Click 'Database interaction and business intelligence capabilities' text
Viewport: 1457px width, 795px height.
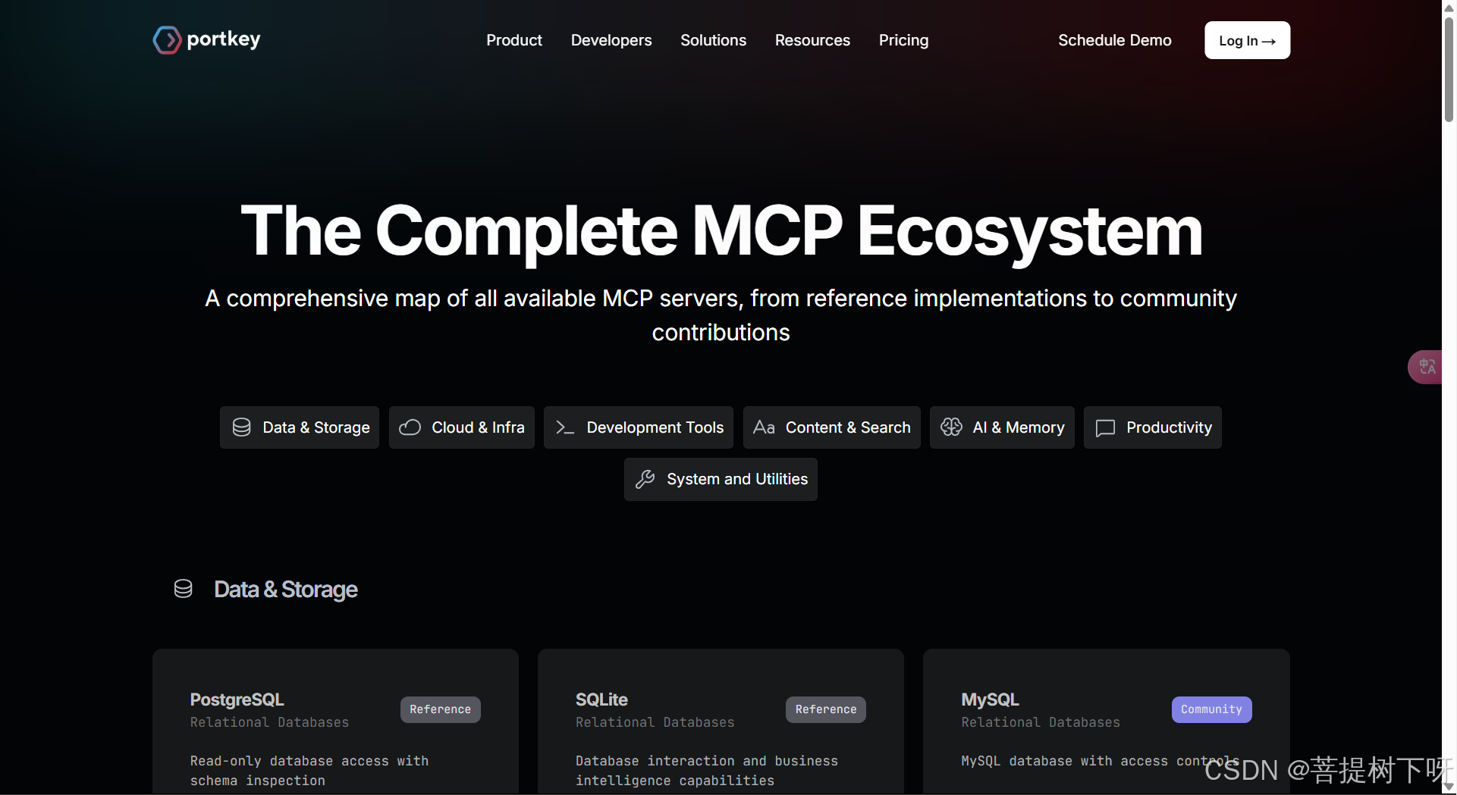pos(707,771)
